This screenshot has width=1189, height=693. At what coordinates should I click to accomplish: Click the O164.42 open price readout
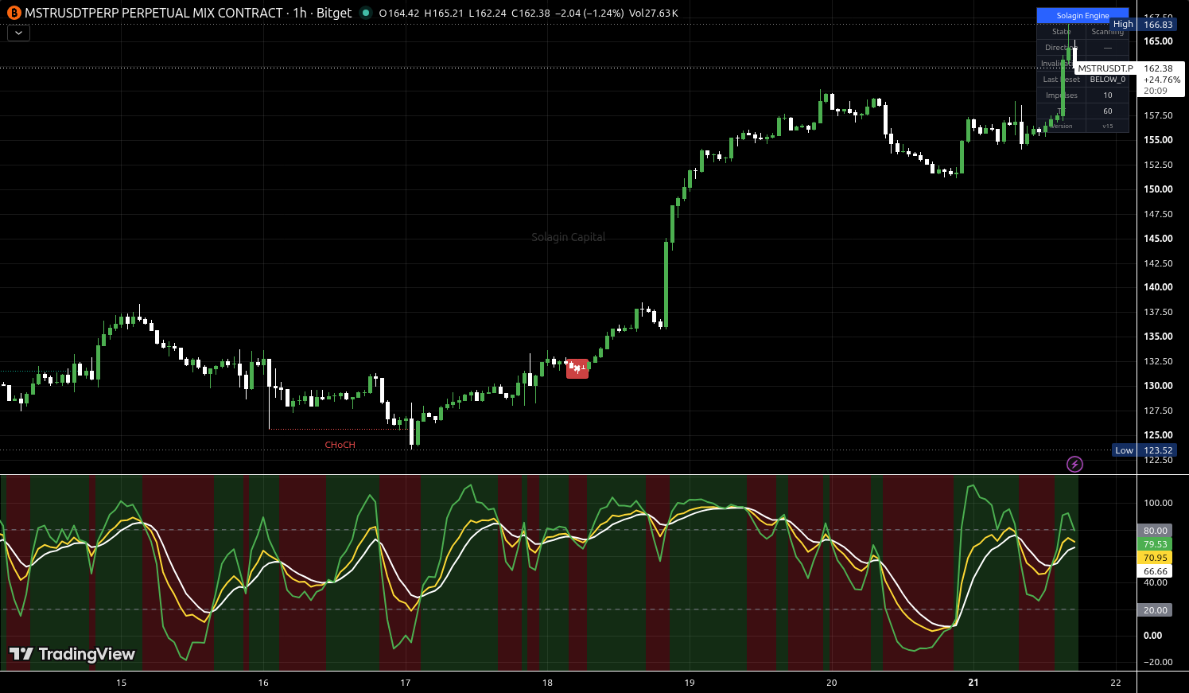tap(398, 14)
